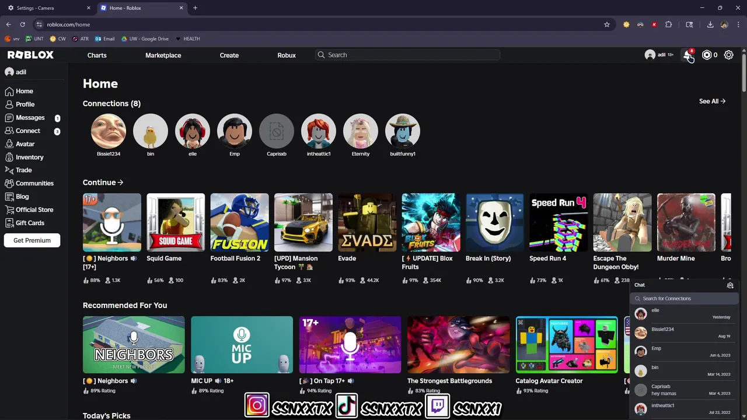This screenshot has width=747, height=420.
Task: Open the adil avatar in the header
Action: point(650,55)
